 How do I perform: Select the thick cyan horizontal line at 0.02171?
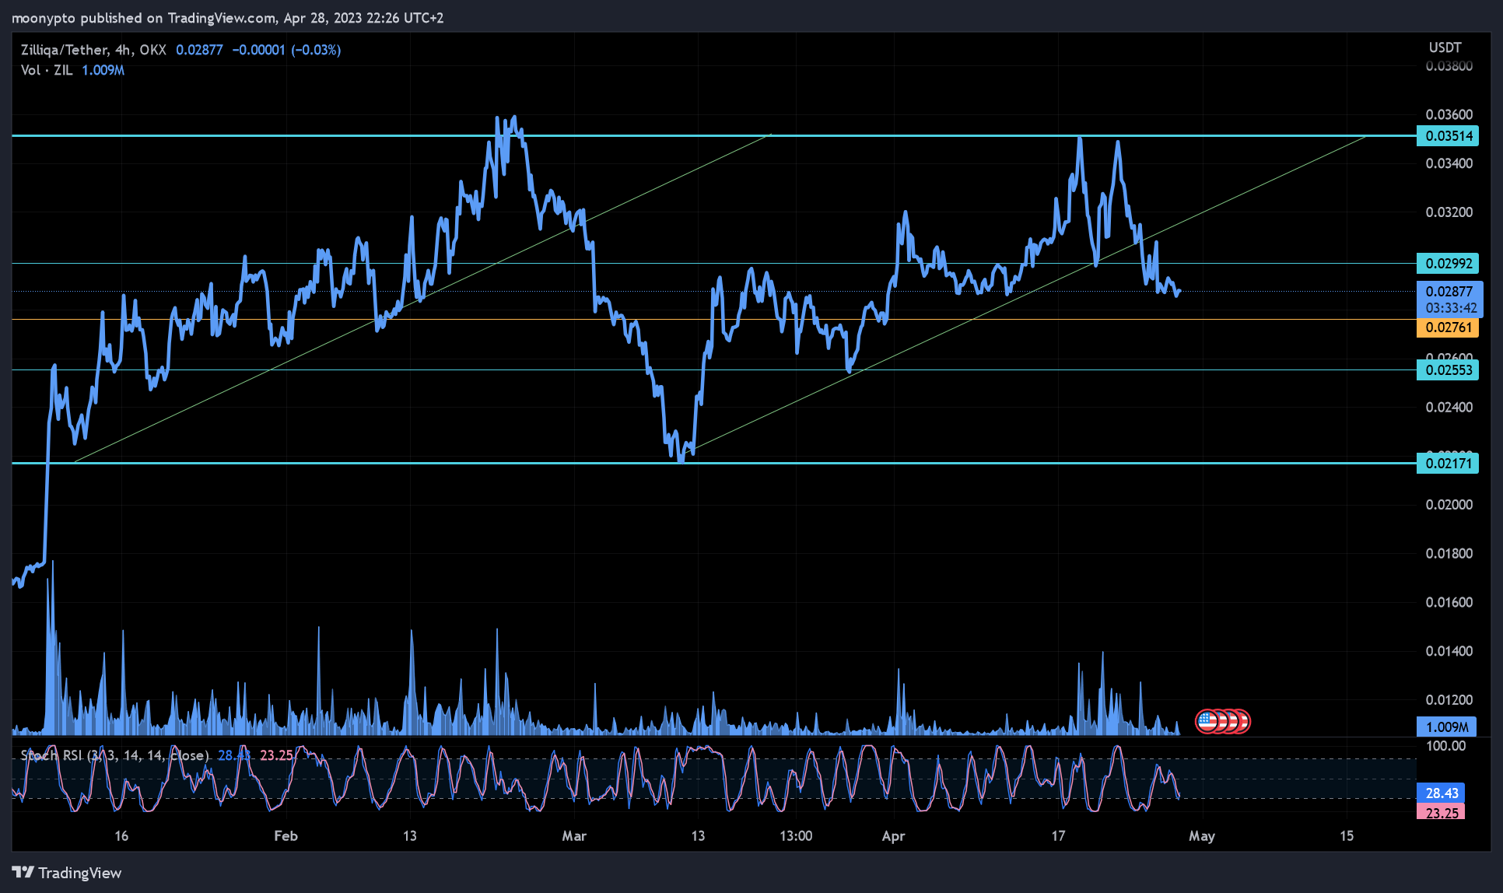tap(714, 463)
